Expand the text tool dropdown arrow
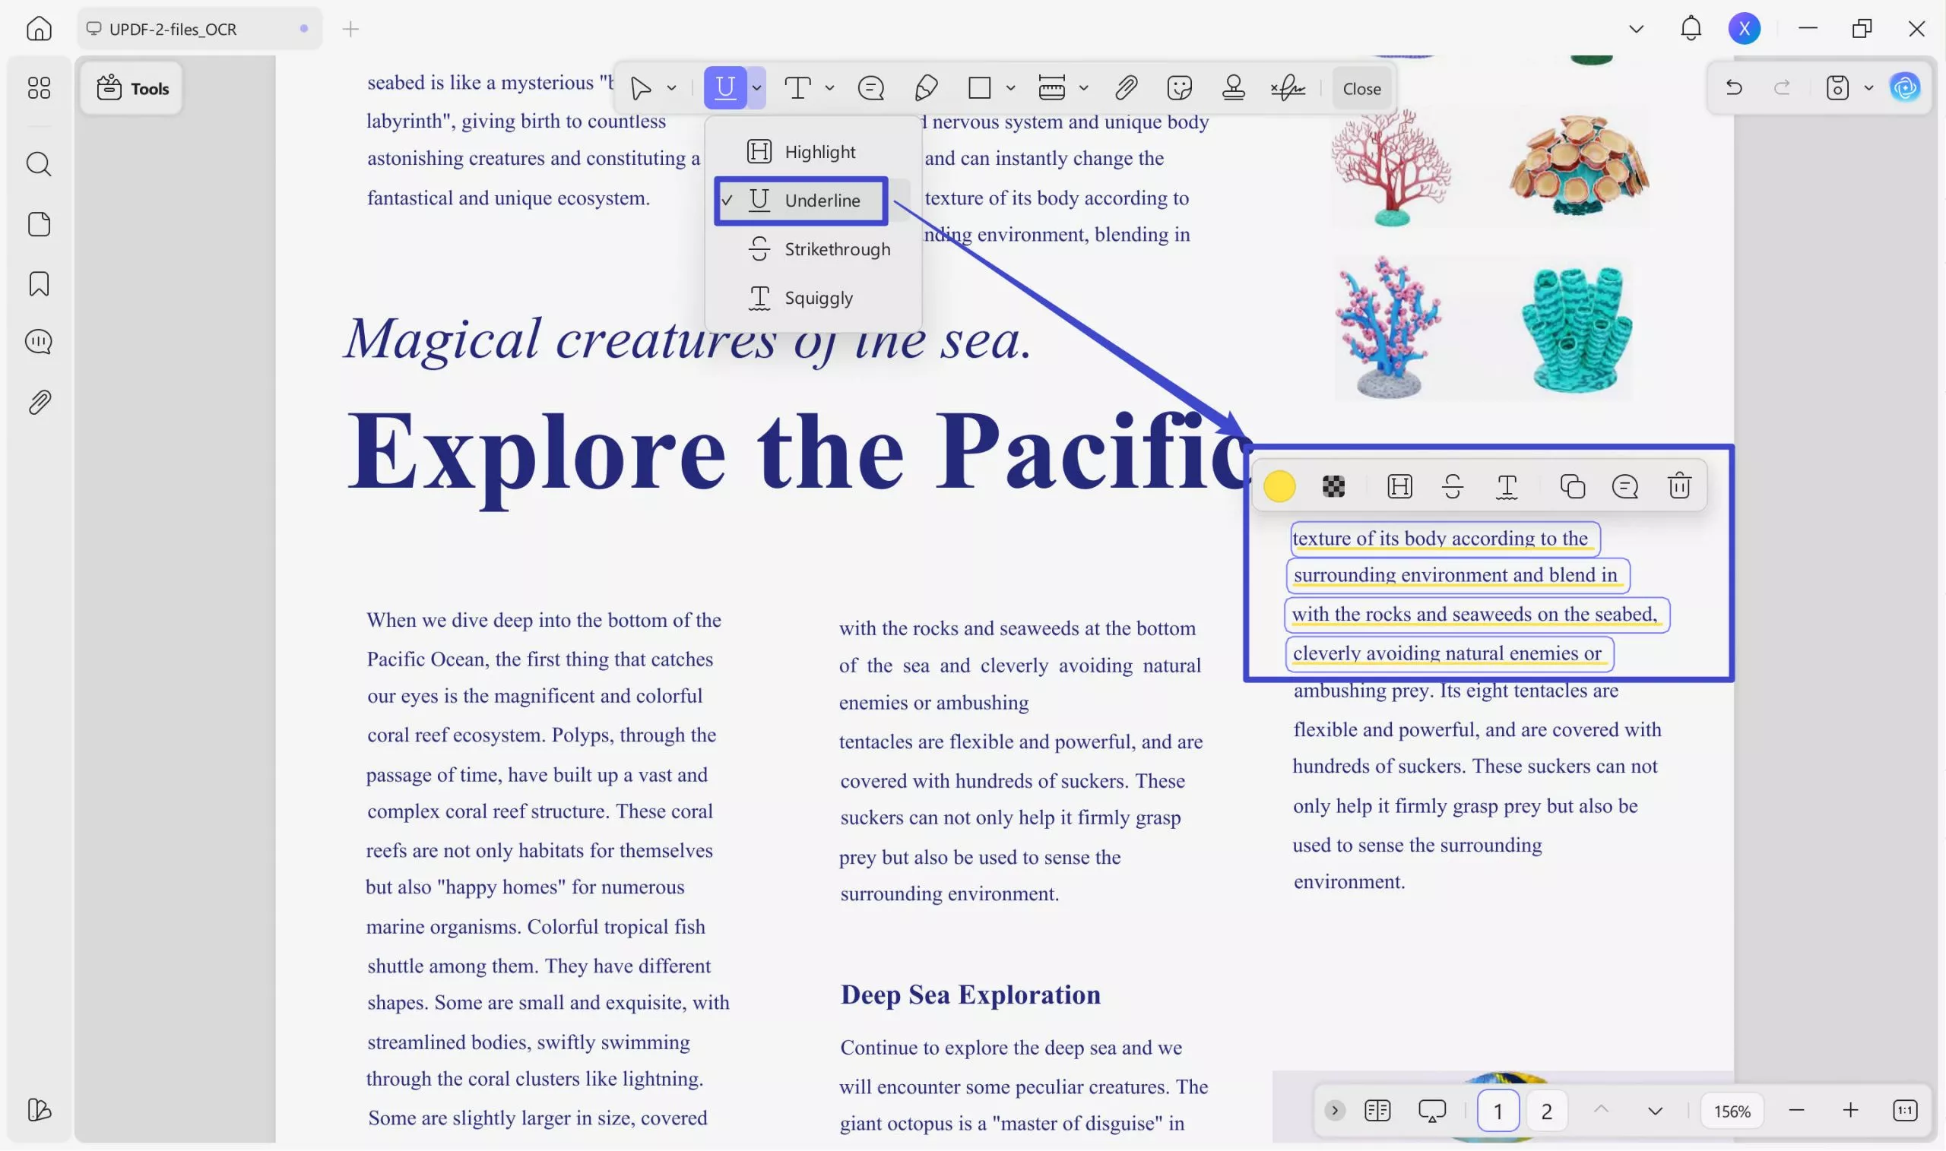This screenshot has height=1151, width=1946. pos(829,88)
